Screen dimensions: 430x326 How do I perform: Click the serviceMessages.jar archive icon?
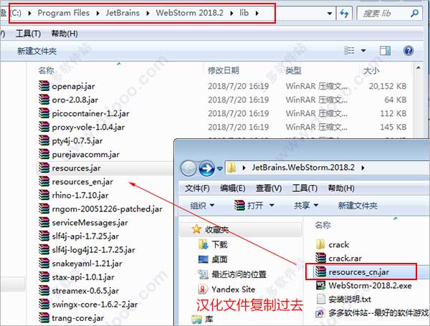[x=44, y=222]
